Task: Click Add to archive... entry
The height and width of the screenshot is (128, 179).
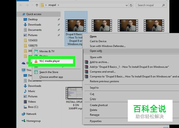Action: point(99,62)
